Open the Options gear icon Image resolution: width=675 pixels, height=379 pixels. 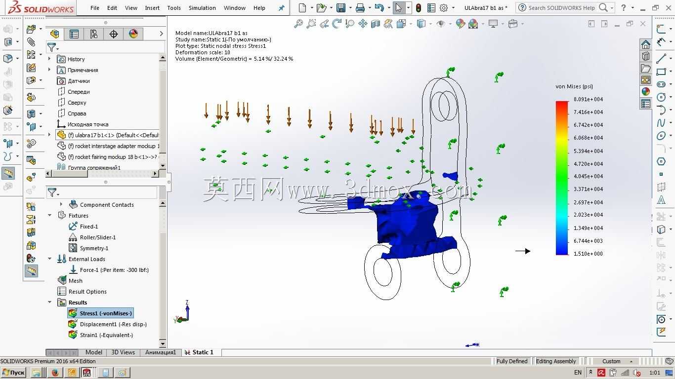click(444, 8)
